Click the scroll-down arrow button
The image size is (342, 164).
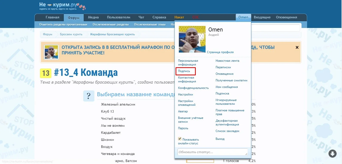pyautogui.click(x=332, y=153)
